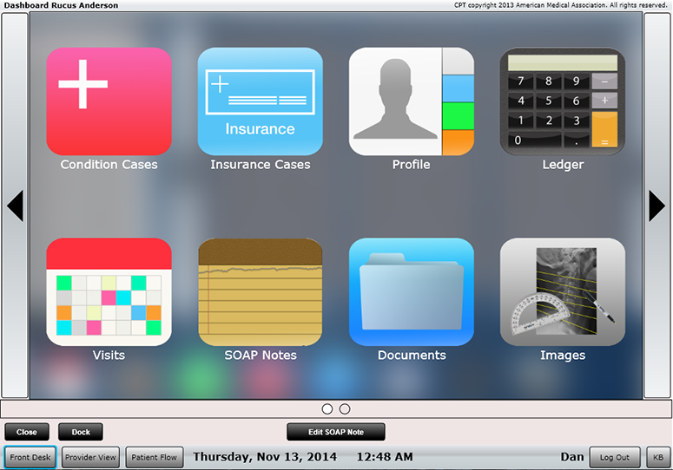Open the Ledger calculator icon
Screen dimensions: 673x470
pyautogui.click(x=563, y=101)
